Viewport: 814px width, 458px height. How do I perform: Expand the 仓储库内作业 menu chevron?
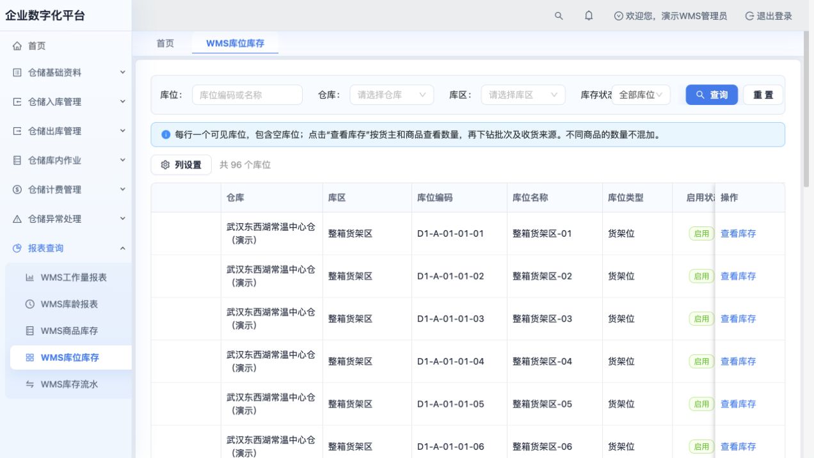pos(123,160)
